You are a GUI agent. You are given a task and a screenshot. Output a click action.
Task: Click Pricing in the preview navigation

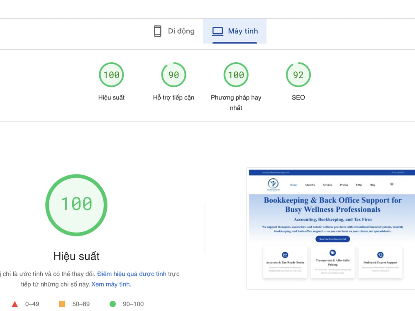344,185
